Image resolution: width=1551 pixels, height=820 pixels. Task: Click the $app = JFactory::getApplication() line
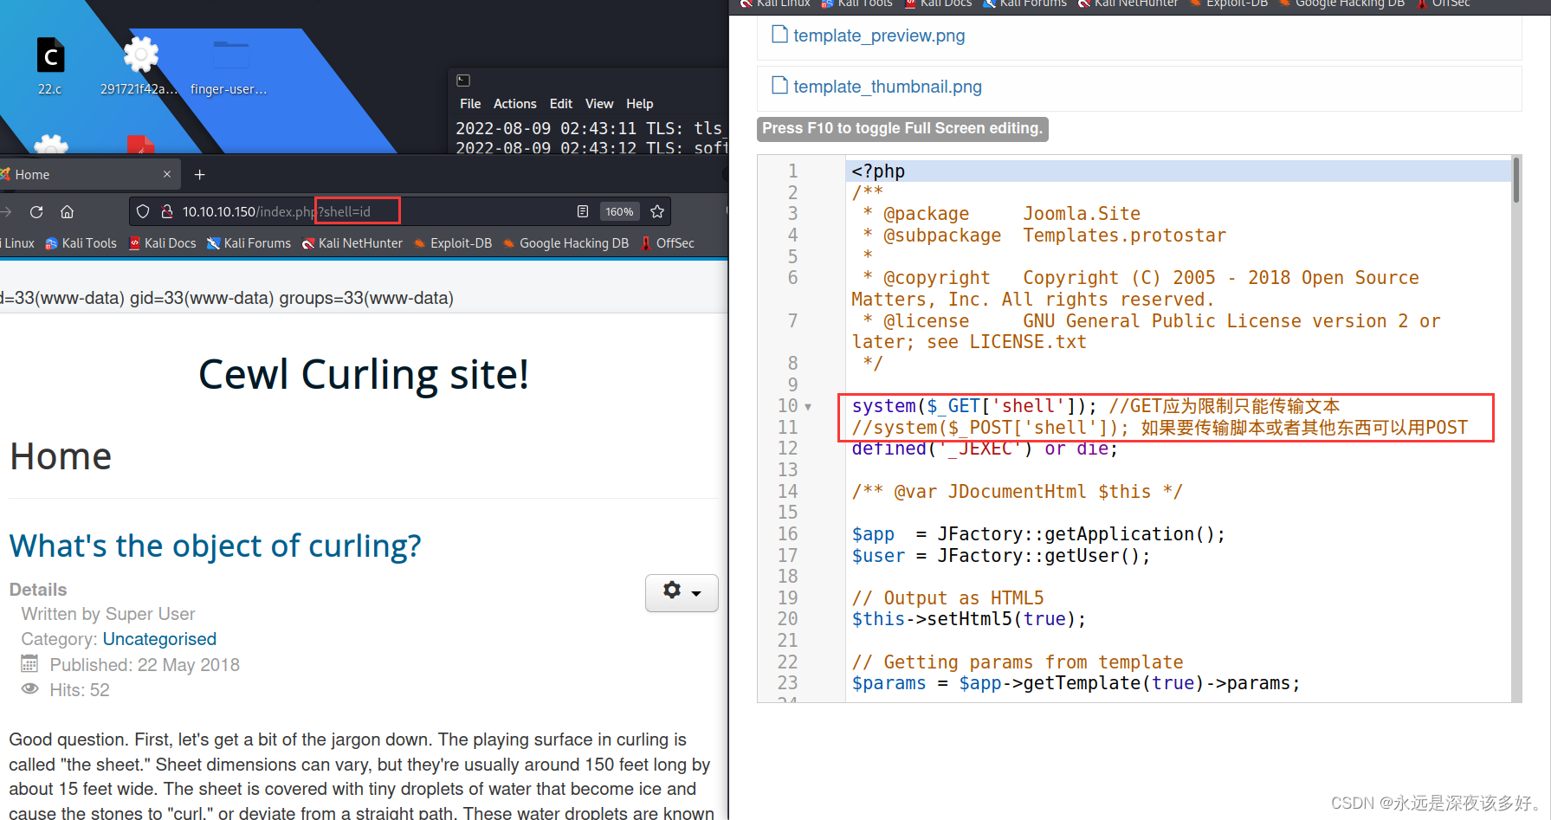click(x=1038, y=534)
